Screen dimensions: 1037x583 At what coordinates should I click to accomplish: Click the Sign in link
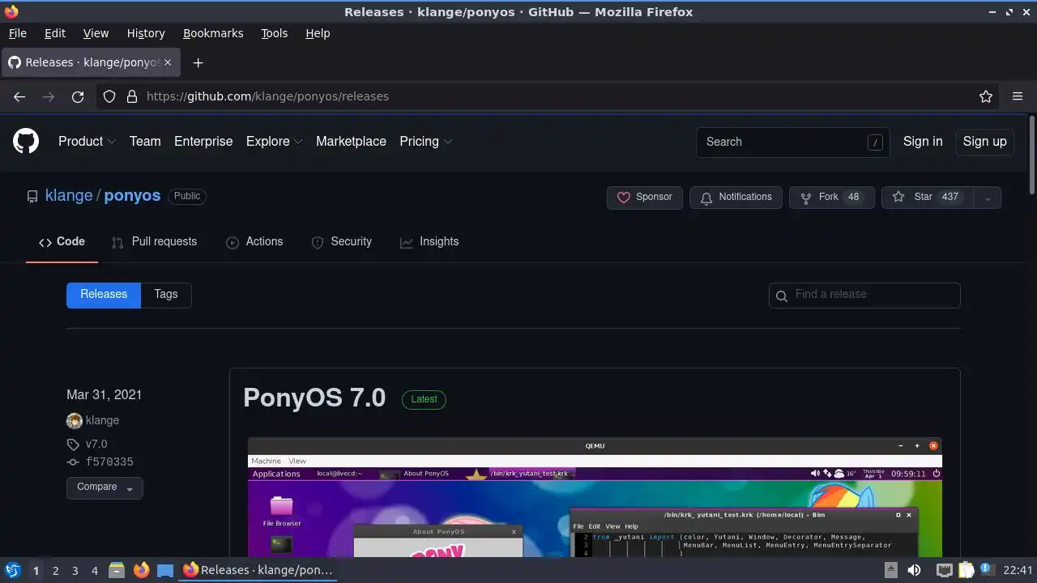923,141
